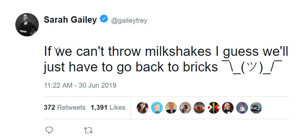This screenshot has width=308, height=136.
Task: Click the woman with glasses avatar
Action: point(143,108)
